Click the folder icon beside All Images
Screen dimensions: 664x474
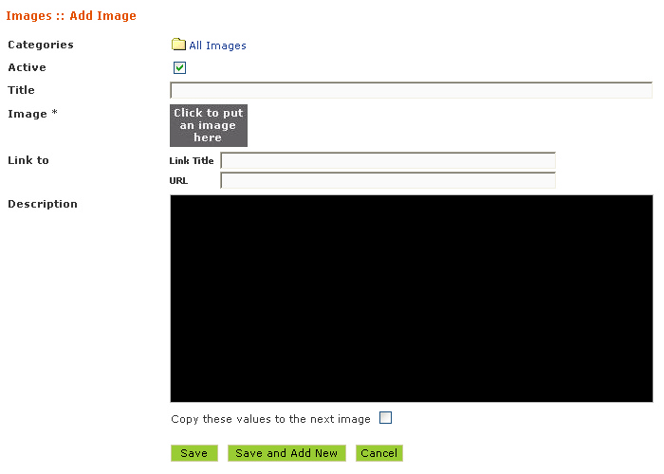point(178,45)
